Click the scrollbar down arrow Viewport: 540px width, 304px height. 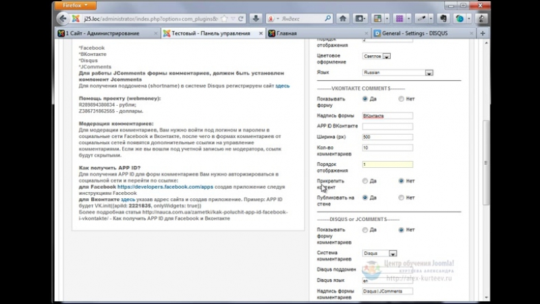tap(486, 297)
